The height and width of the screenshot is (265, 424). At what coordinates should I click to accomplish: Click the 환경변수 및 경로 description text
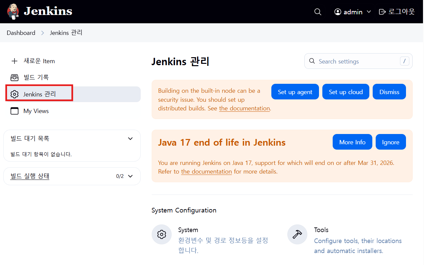pyautogui.click(x=223, y=245)
